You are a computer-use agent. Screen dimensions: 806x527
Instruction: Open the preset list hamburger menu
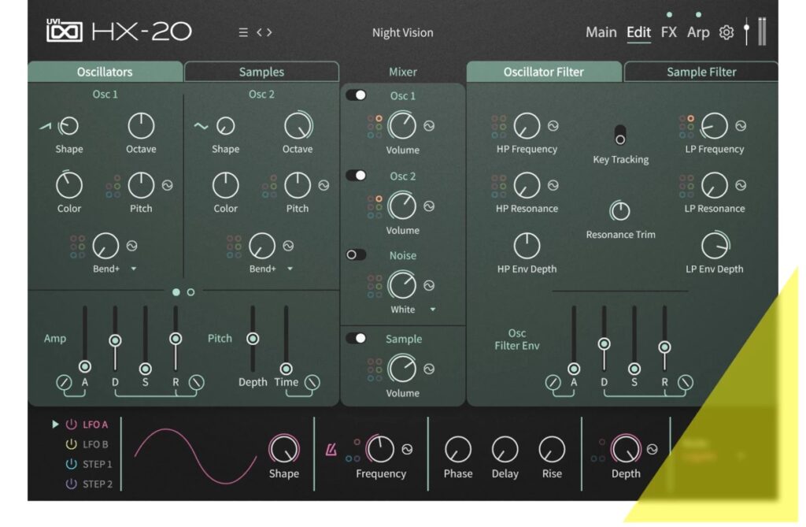tap(243, 32)
